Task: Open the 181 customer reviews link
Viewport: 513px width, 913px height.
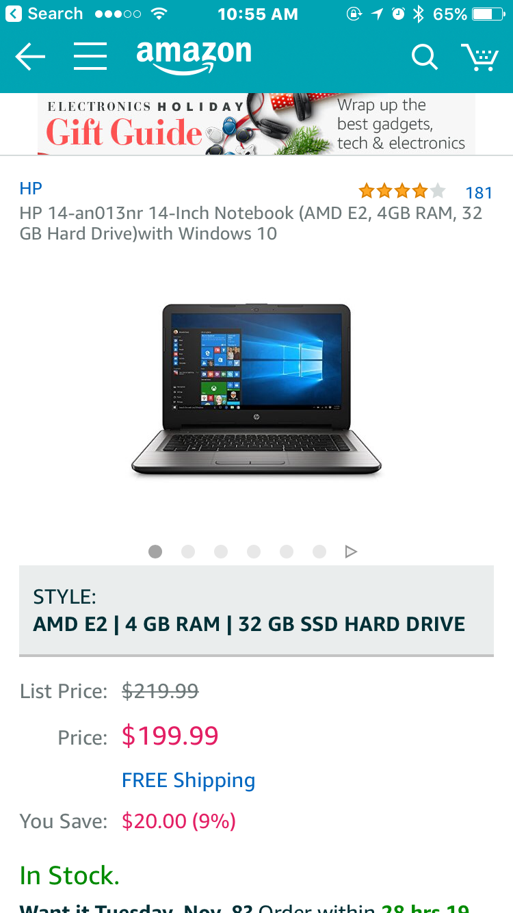Action: 479,193
